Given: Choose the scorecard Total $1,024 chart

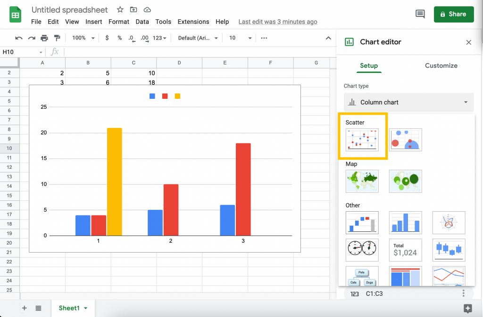Looking at the screenshot, I should (405, 250).
